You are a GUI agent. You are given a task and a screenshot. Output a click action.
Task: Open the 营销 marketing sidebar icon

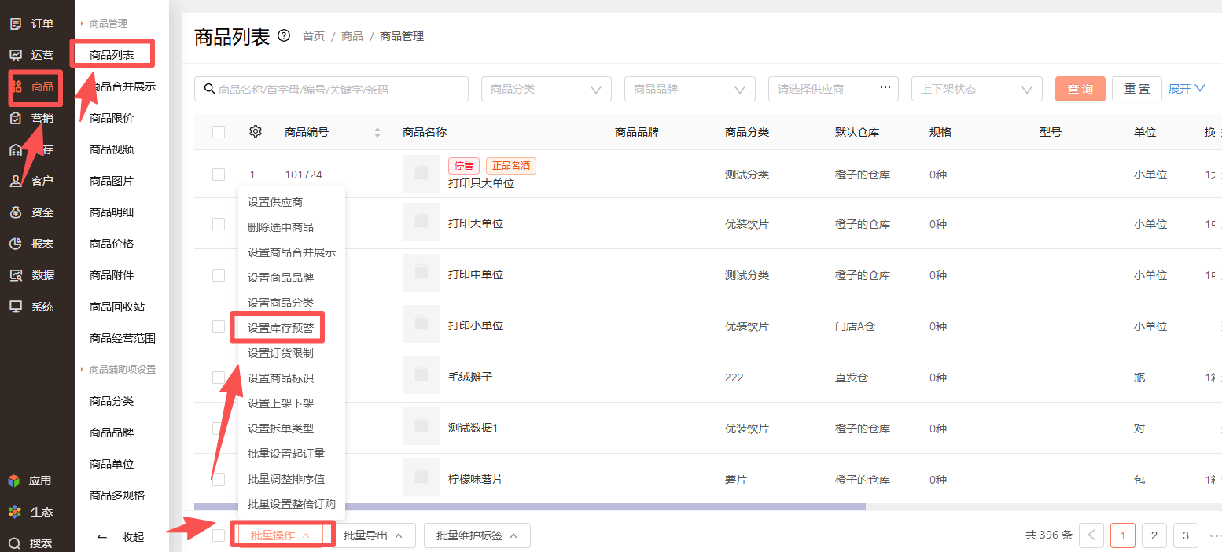point(16,118)
